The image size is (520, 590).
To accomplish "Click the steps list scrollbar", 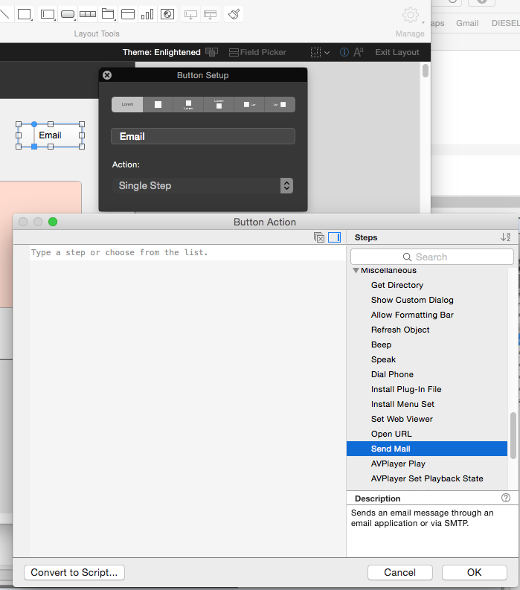I will [x=513, y=436].
